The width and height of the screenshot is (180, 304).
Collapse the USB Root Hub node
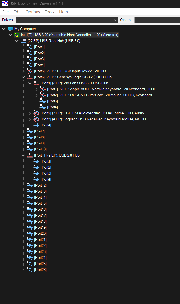(17, 41)
